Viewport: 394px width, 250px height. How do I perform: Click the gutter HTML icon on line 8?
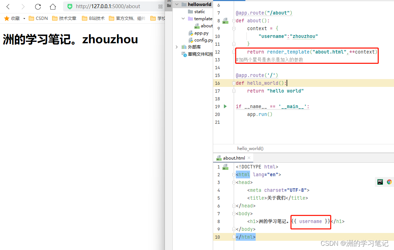coord(226,21)
